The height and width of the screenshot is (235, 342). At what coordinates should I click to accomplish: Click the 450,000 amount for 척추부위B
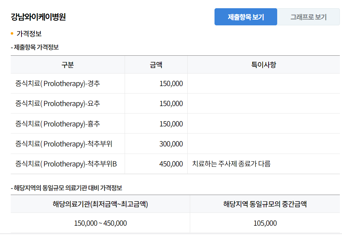[x=171, y=164]
